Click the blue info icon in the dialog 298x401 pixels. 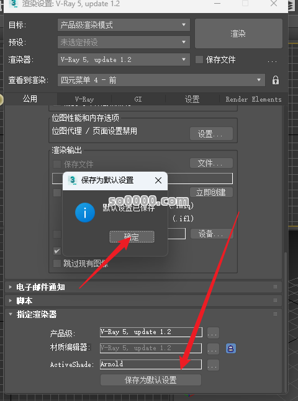85,212
